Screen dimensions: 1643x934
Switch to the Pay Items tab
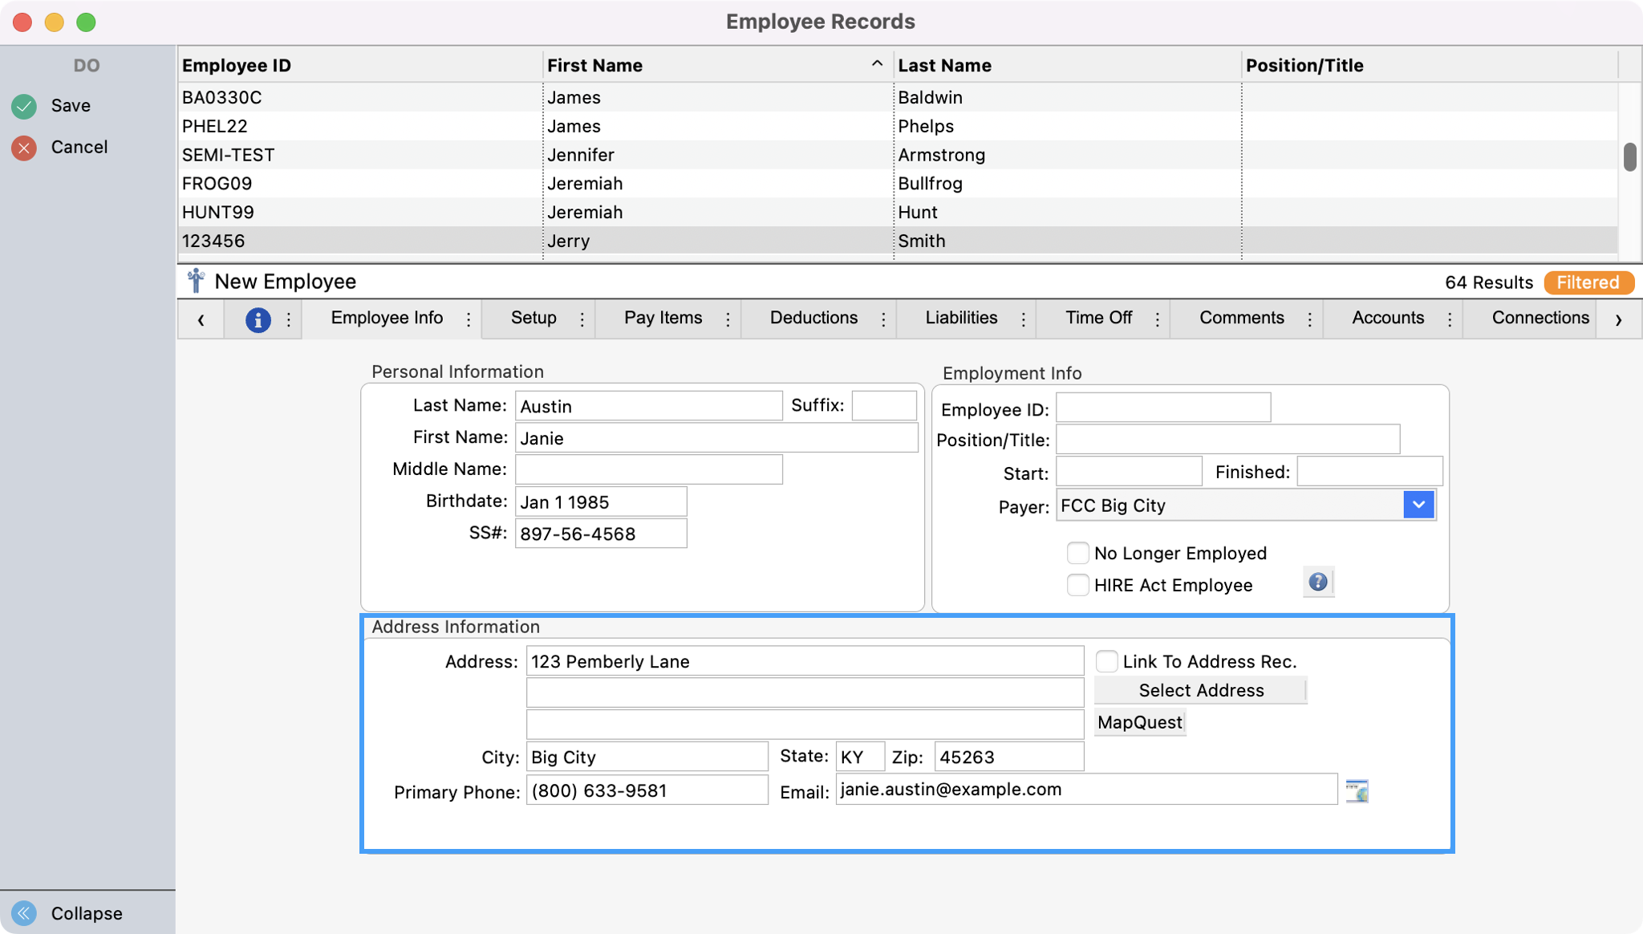(x=663, y=318)
